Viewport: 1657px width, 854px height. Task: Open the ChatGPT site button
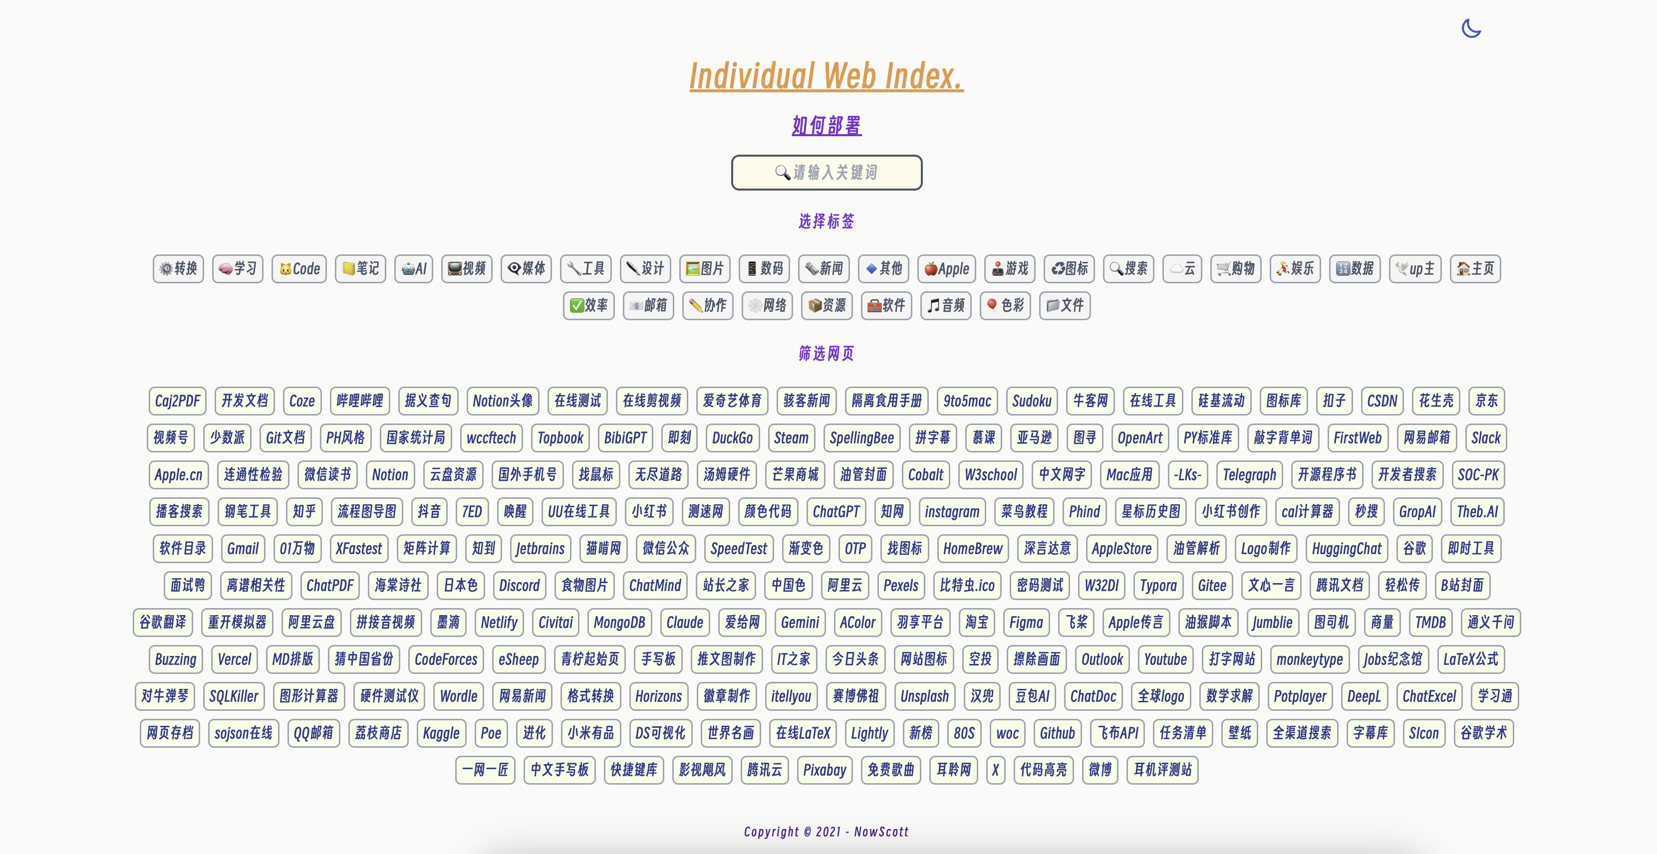coord(835,512)
